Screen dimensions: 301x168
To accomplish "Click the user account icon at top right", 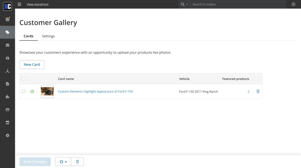I will 293,4.
